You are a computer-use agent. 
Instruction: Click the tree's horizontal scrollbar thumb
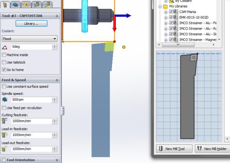(178, 45)
